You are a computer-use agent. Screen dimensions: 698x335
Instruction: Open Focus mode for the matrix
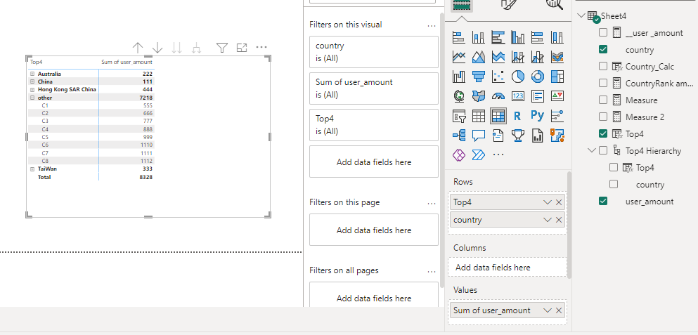point(242,48)
